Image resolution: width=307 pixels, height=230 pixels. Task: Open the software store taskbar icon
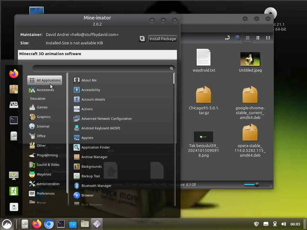click(x=73, y=224)
